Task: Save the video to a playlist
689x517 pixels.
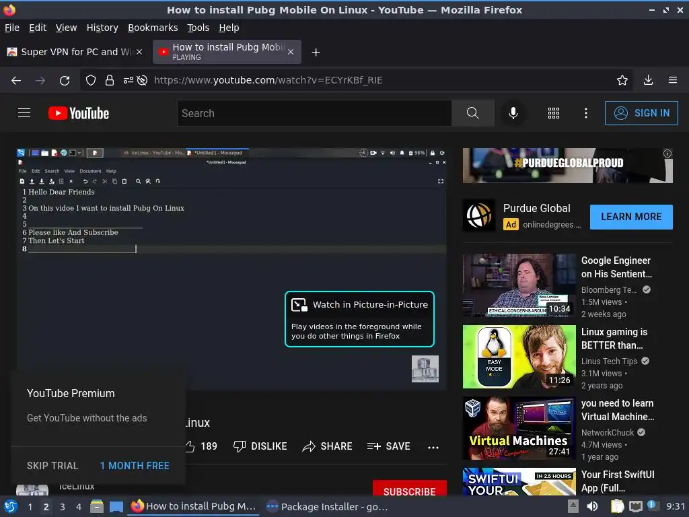Action: click(x=388, y=446)
